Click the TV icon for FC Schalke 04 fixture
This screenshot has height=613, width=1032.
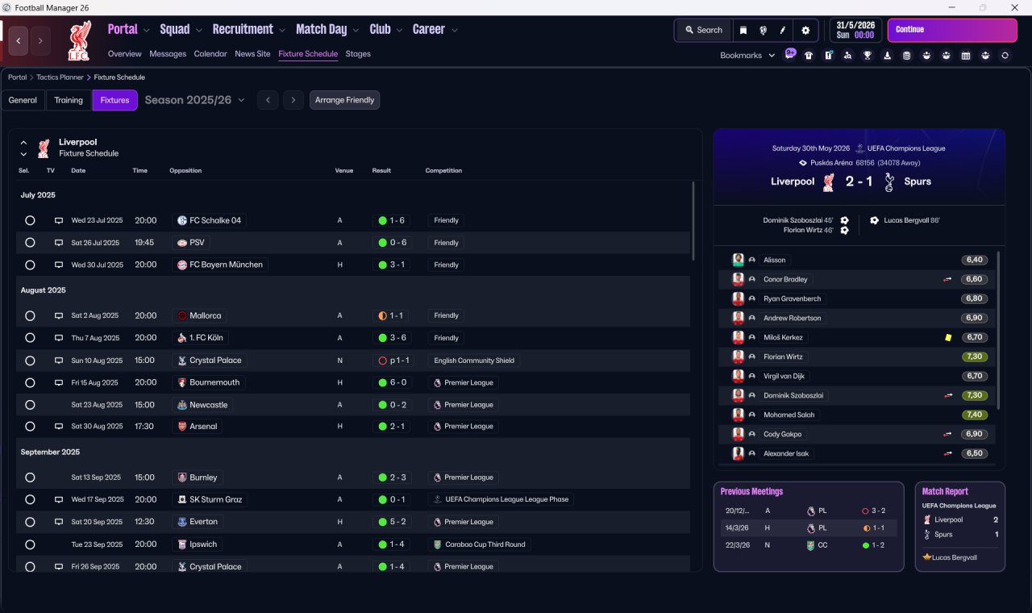click(59, 220)
